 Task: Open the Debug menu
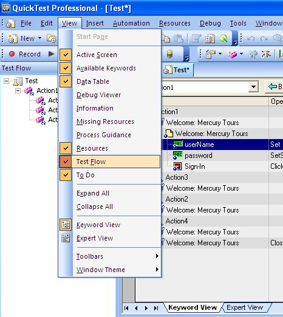(x=210, y=23)
